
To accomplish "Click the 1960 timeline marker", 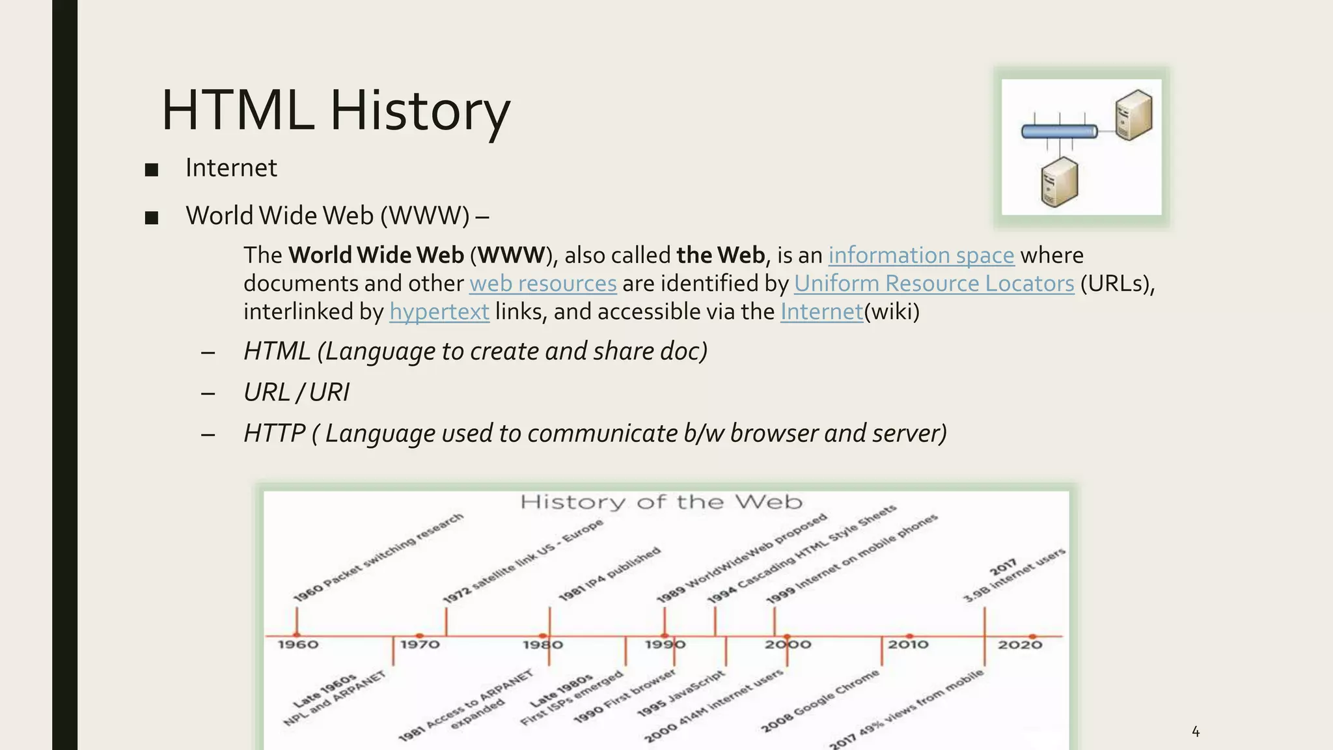I will [x=297, y=635].
